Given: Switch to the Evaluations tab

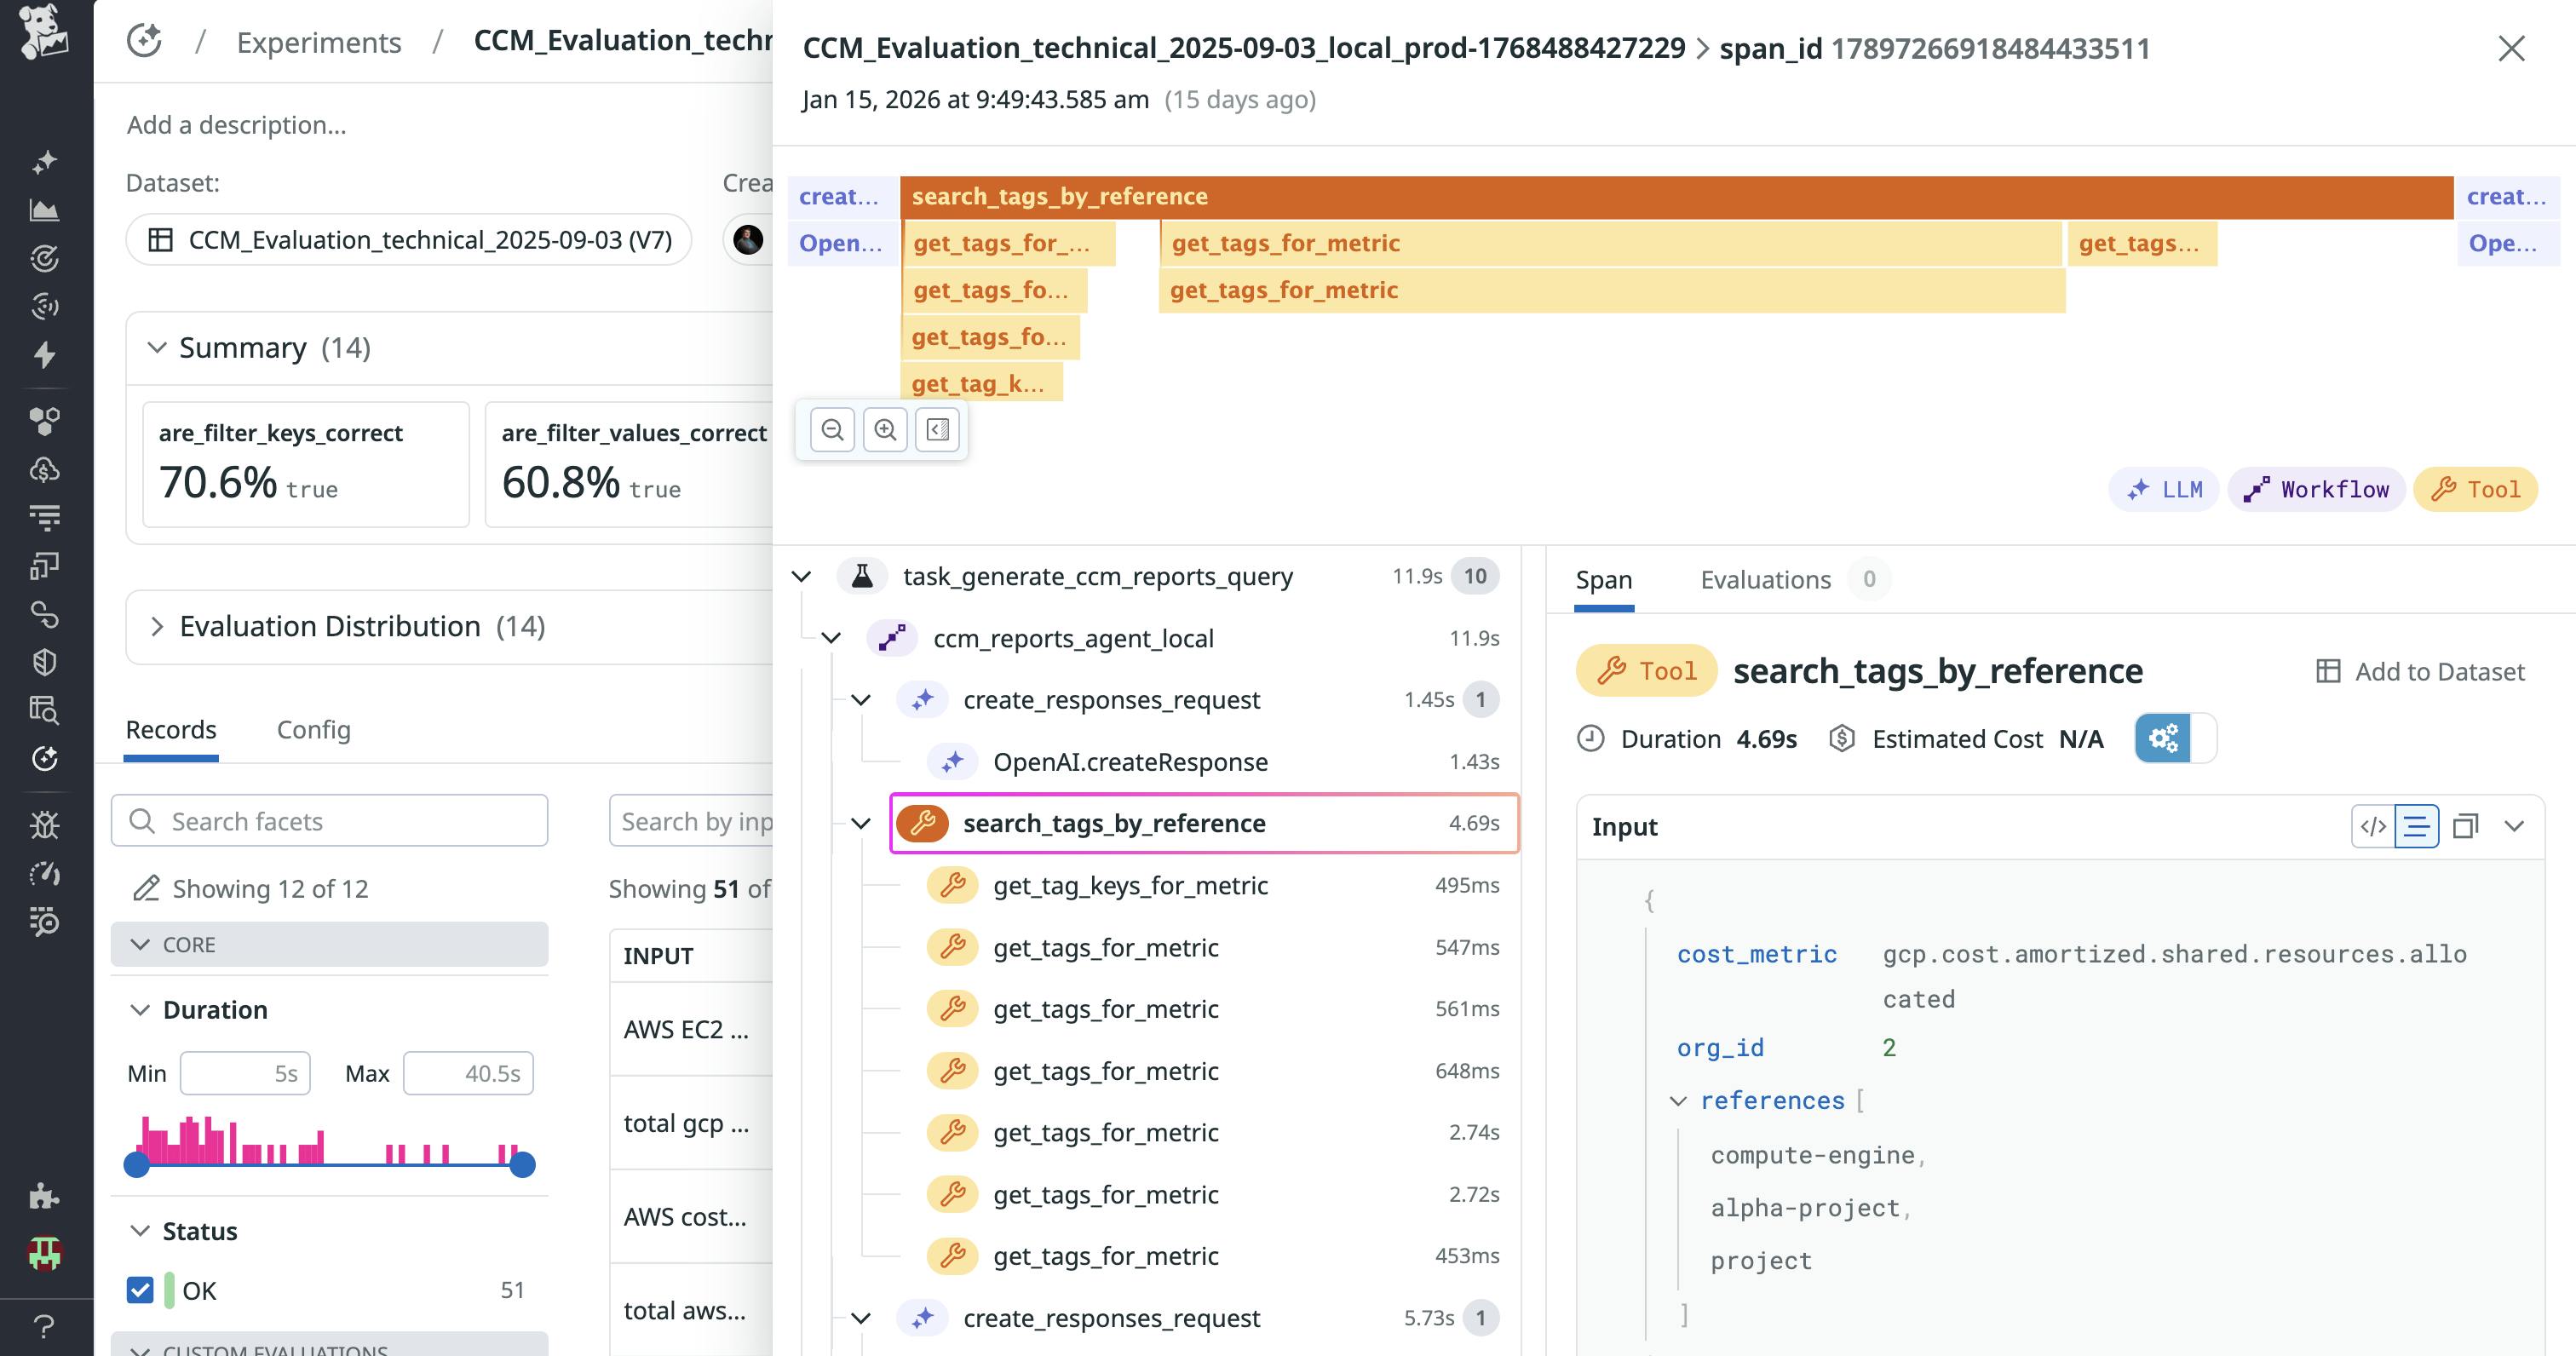Looking at the screenshot, I should [1766, 580].
